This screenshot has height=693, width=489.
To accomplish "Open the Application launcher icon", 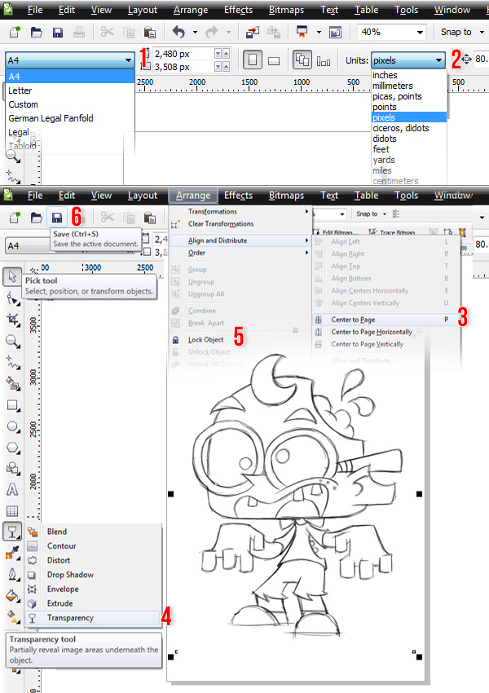I will (302, 32).
